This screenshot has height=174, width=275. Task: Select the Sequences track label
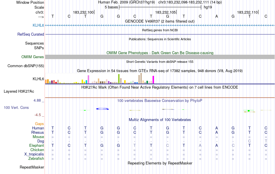click(34, 43)
